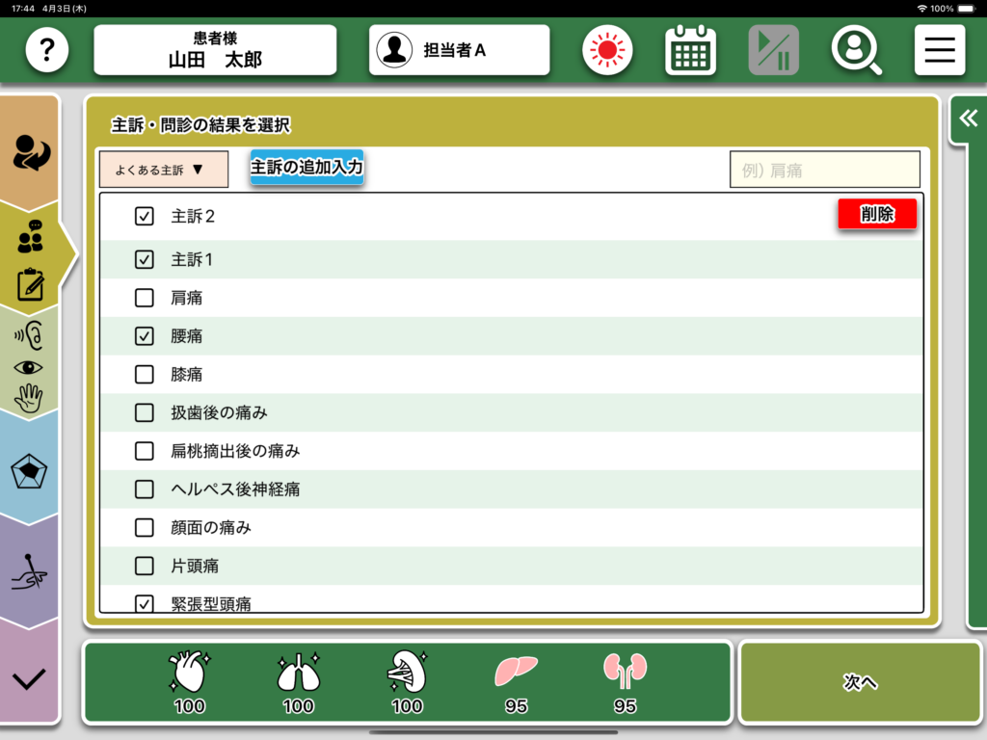The image size is (987, 740).
Task: Switch to the pentagon radar chart tab
Action: pos(30,471)
